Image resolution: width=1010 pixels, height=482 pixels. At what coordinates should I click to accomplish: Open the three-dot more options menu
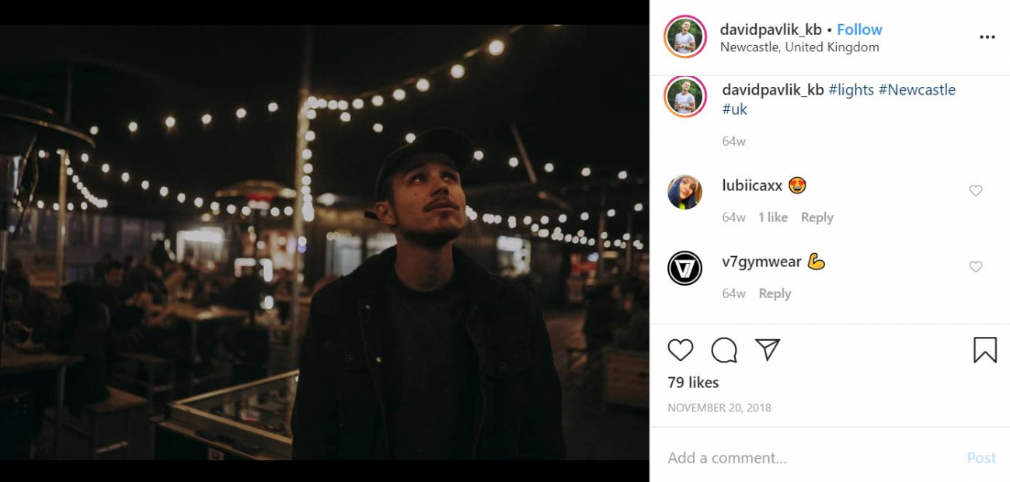[x=987, y=37]
